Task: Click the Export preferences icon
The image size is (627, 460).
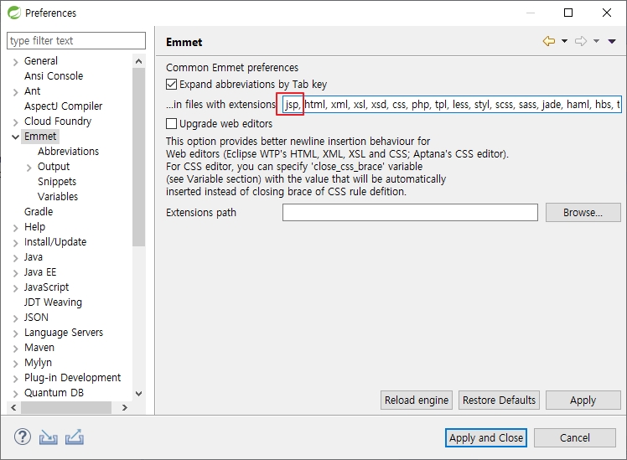Action: [x=75, y=437]
